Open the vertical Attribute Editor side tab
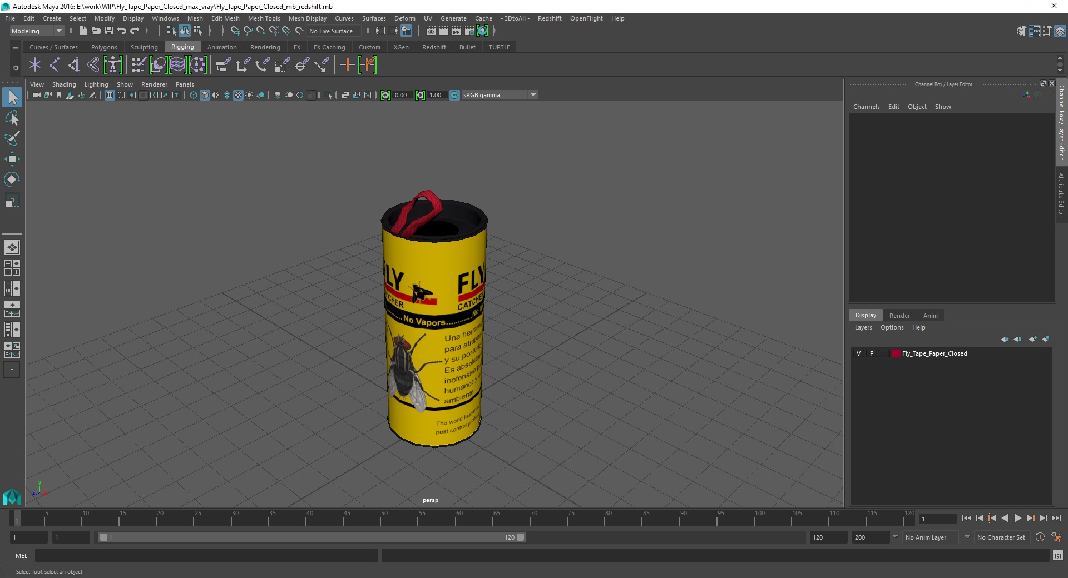 pyautogui.click(x=1061, y=195)
